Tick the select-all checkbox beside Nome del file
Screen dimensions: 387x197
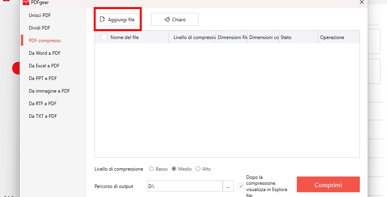(x=104, y=37)
